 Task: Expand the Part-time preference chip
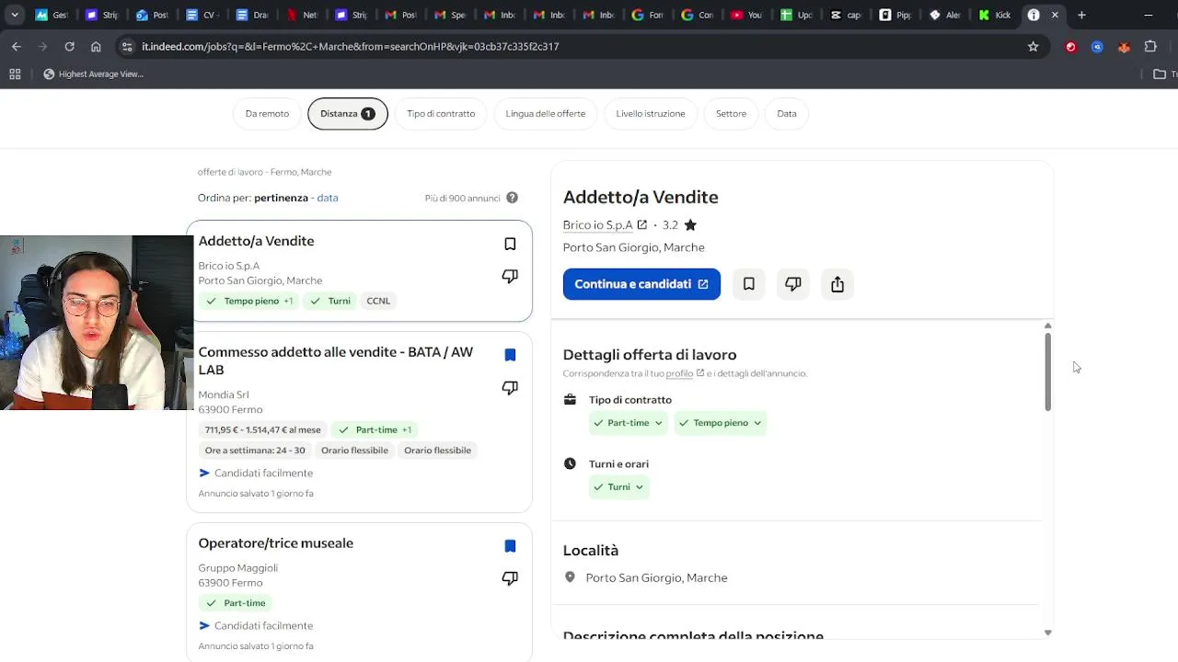click(629, 423)
